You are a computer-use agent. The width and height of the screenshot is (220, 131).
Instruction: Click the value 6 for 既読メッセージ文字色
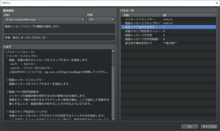tap(164, 35)
